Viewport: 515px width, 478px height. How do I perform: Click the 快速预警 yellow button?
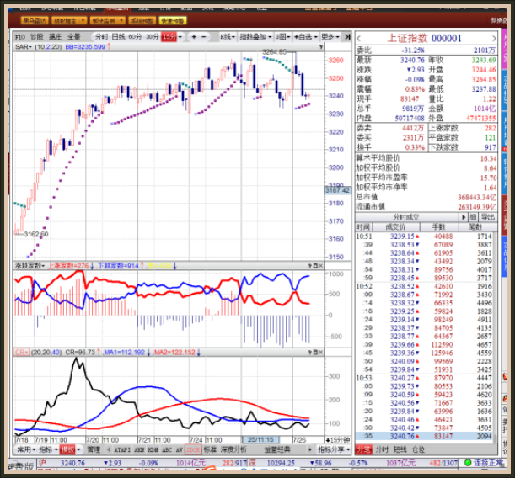[173, 21]
